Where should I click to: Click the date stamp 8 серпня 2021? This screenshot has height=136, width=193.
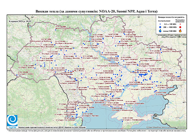20,21
